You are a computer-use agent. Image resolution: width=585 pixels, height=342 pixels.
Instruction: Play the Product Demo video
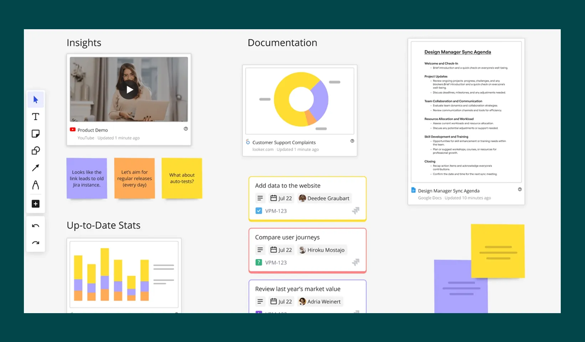tap(129, 89)
